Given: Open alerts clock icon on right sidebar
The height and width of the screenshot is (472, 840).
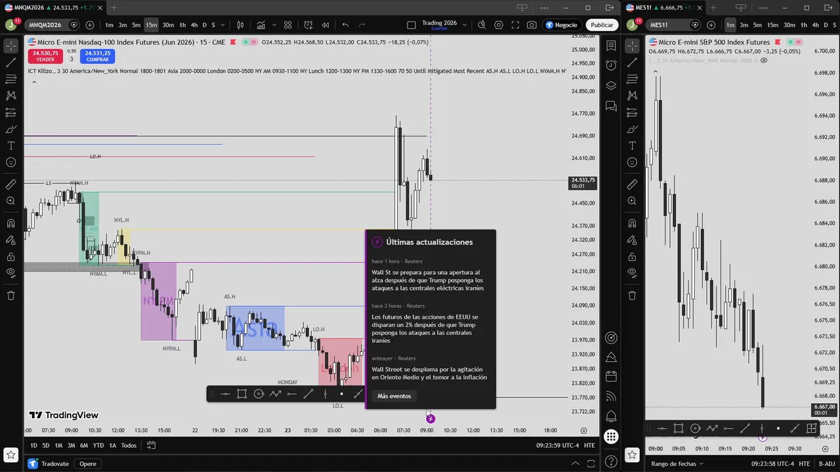Looking at the screenshot, I should tap(611, 66).
